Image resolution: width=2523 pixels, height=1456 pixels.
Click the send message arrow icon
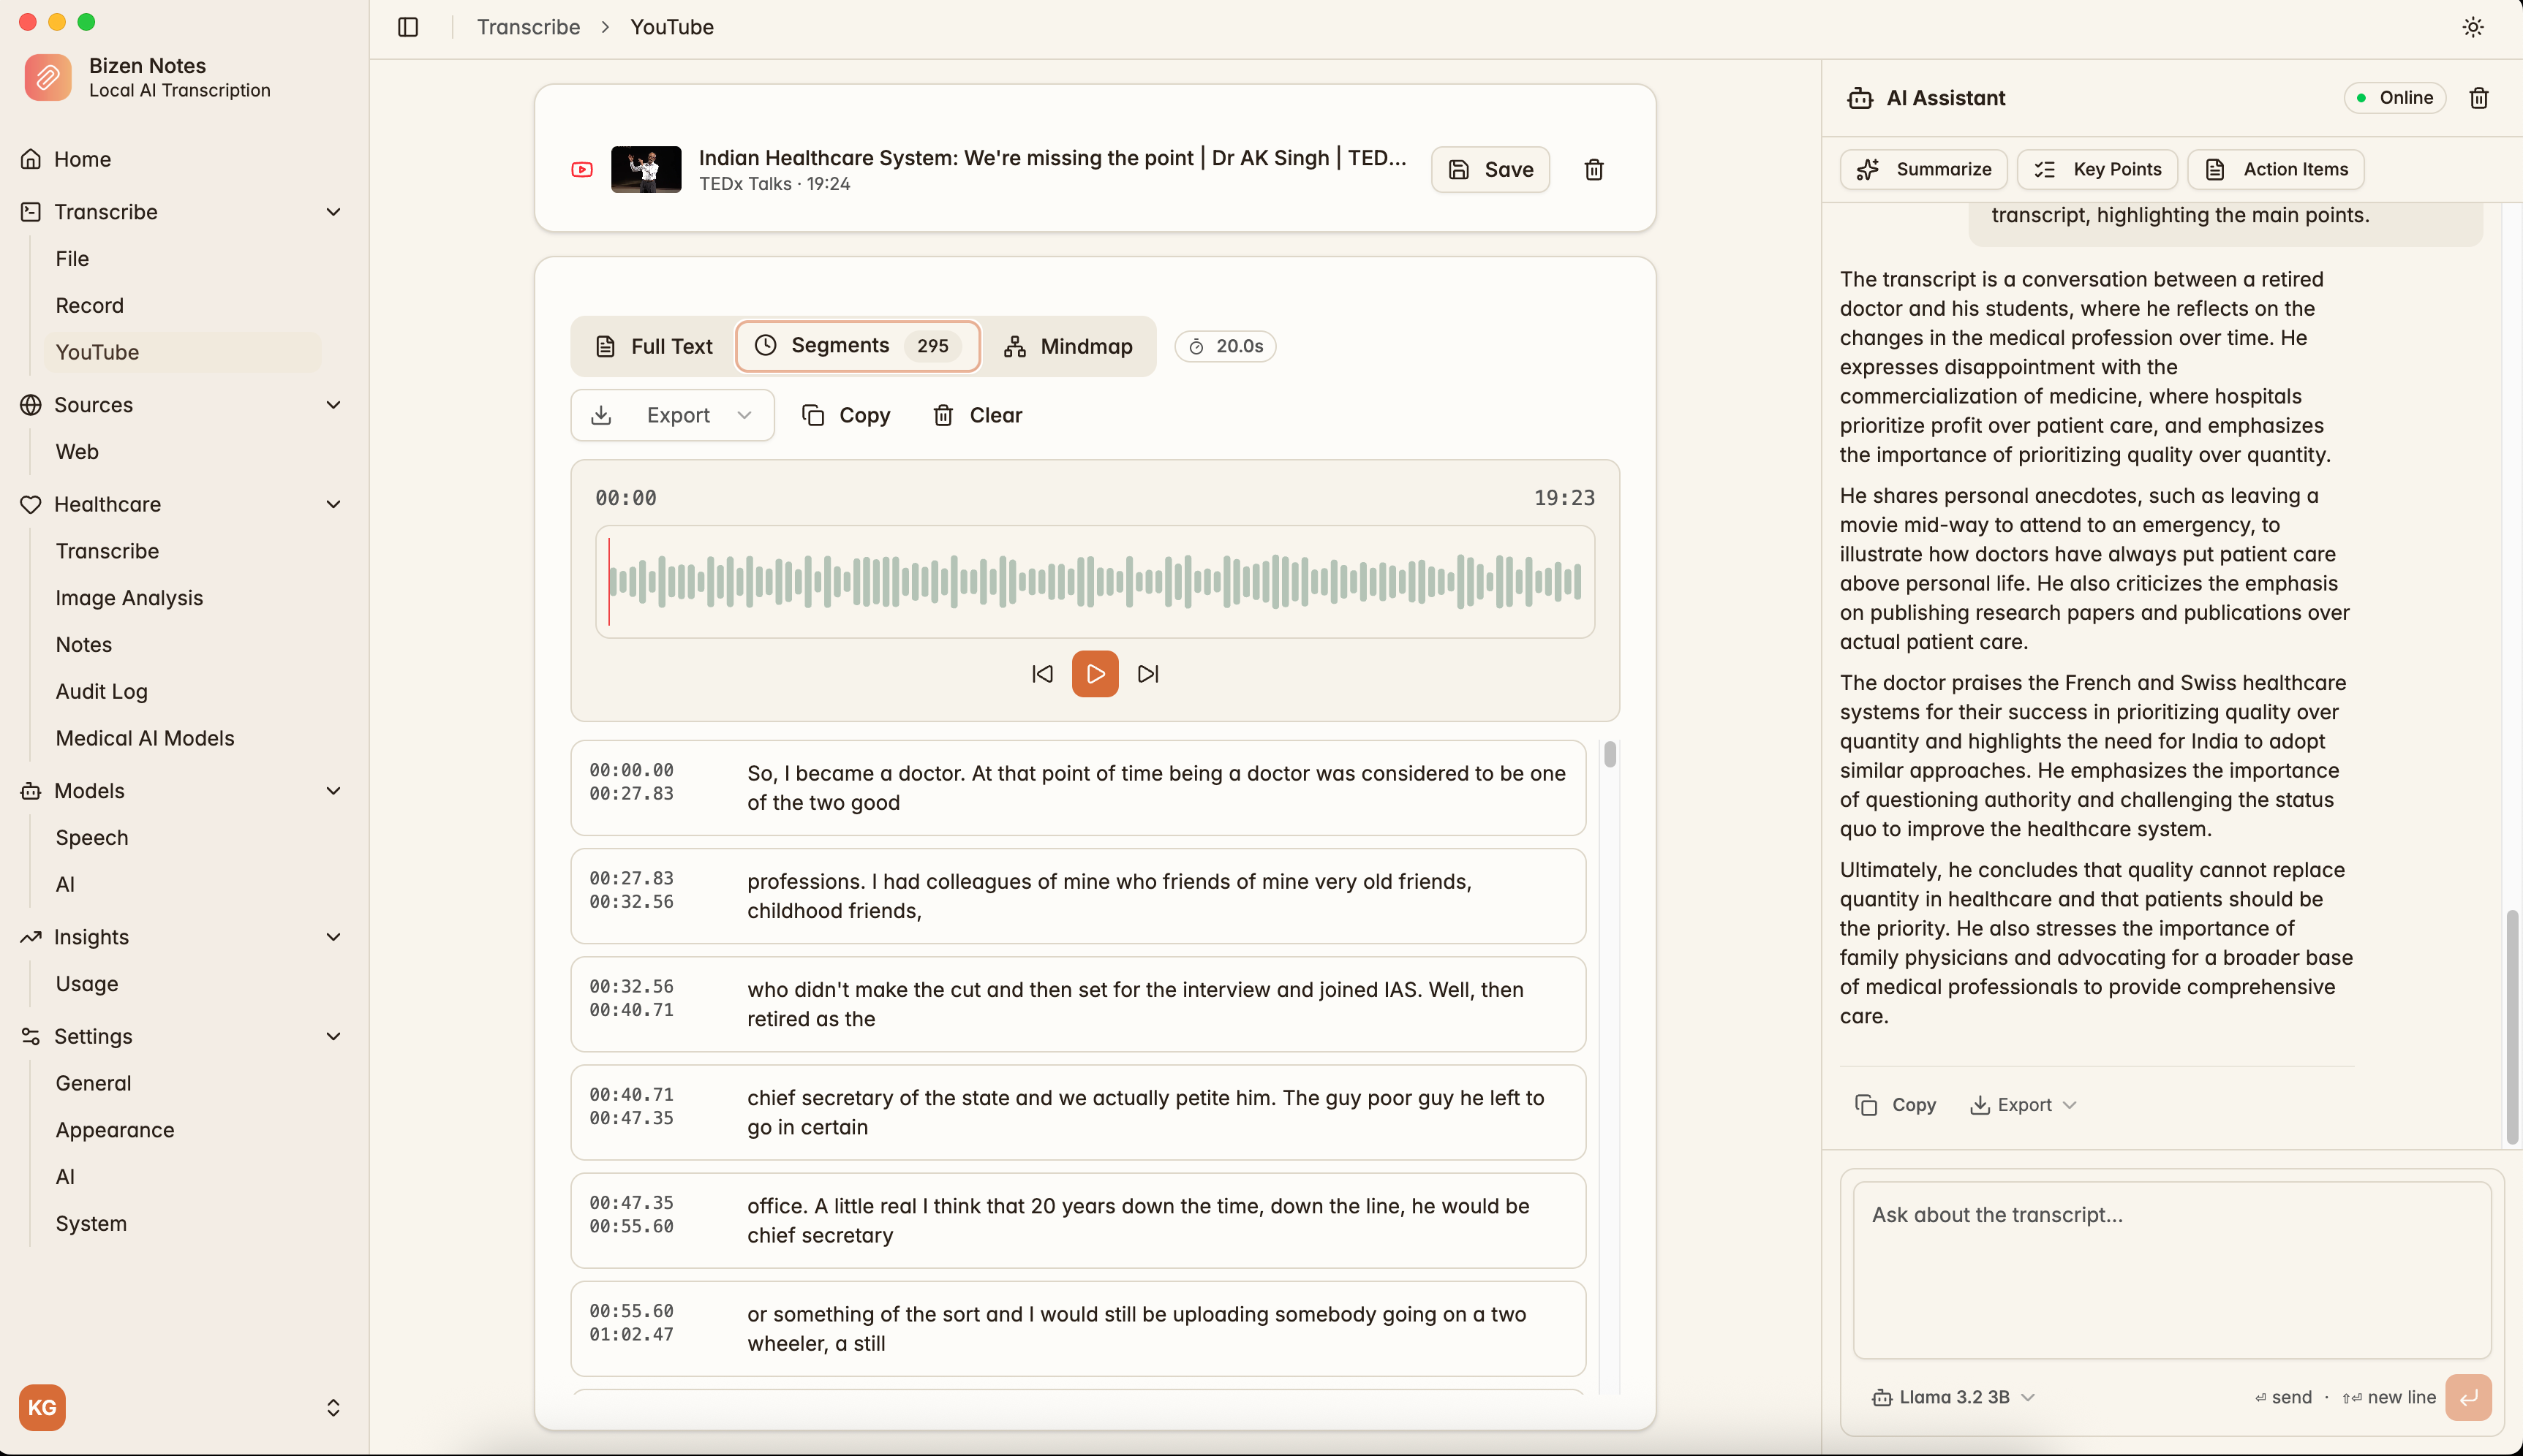coord(2467,1397)
